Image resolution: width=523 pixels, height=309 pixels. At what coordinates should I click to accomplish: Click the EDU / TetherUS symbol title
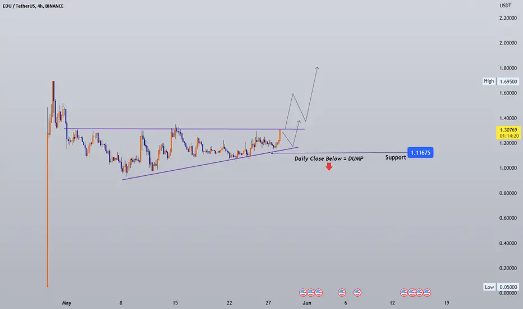click(19, 6)
